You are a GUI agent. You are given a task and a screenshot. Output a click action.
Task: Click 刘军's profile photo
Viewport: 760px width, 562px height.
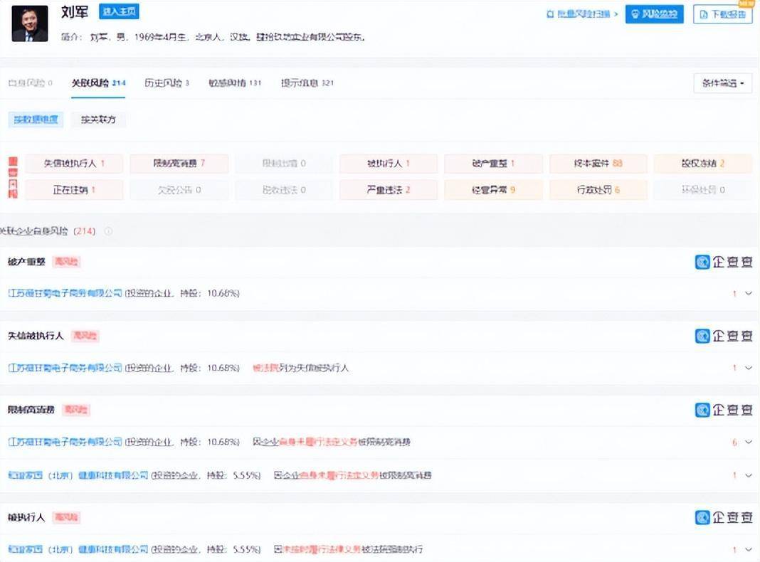(x=30, y=23)
